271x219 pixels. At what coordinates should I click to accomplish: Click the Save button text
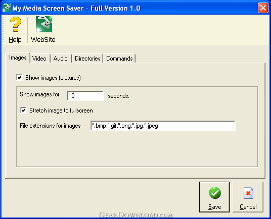pyautogui.click(x=215, y=207)
